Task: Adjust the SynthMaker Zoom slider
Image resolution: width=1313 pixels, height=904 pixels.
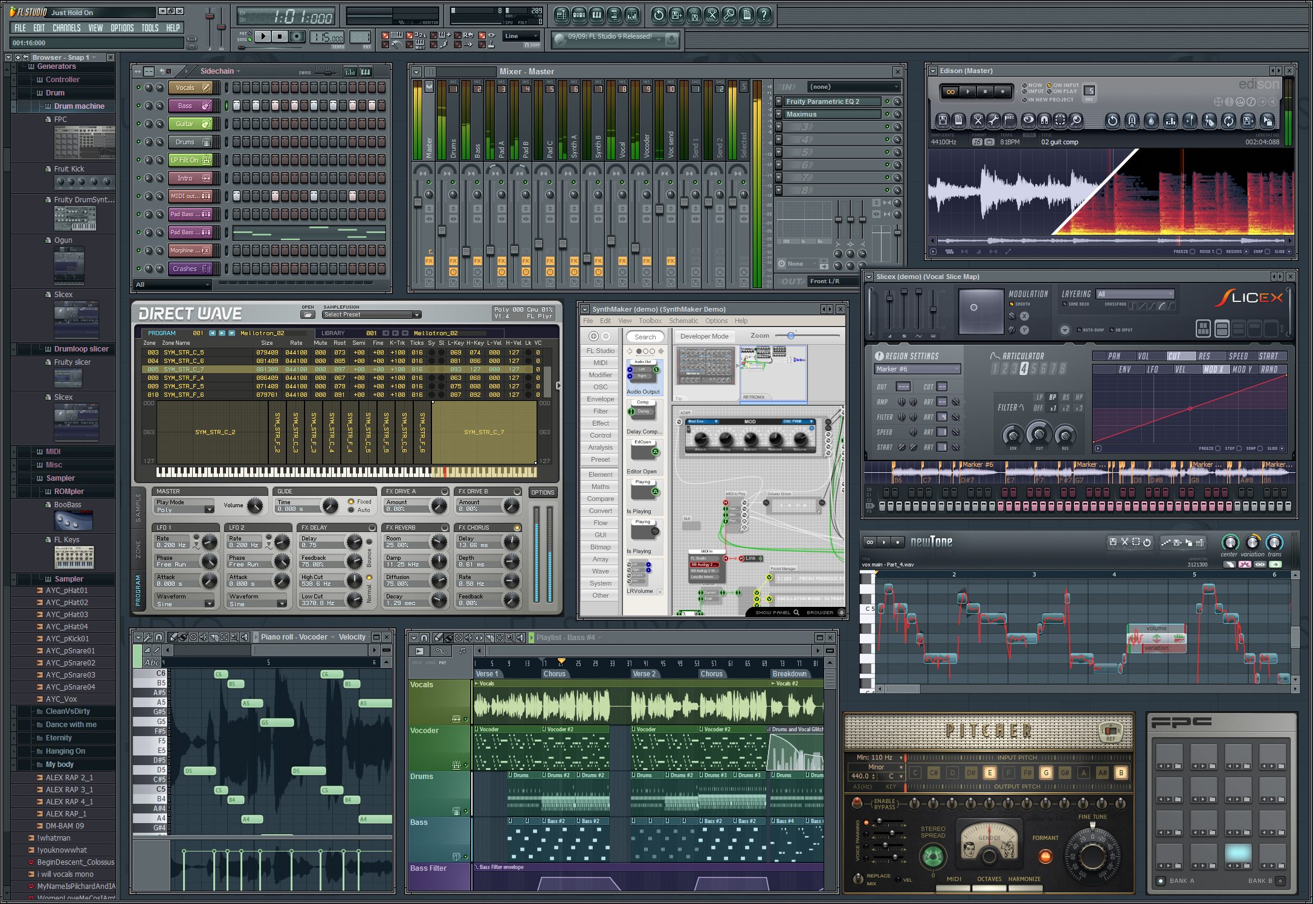Action: point(790,336)
